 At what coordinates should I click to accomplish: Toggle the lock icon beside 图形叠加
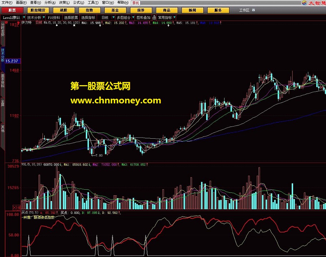(154, 17)
